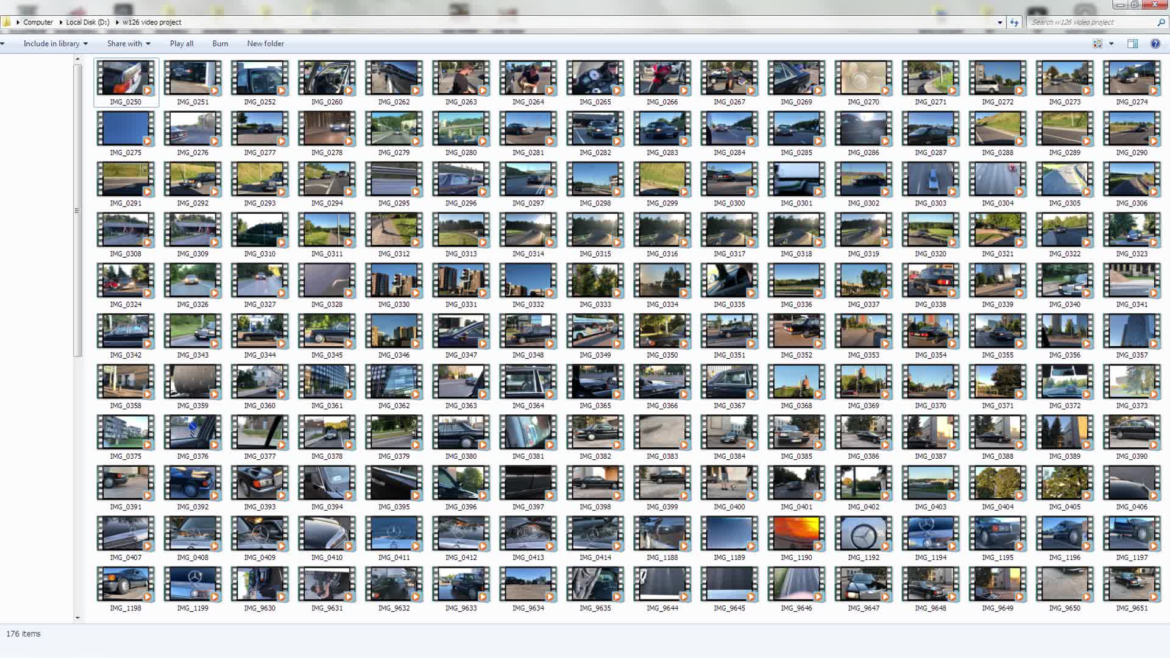1170x658 pixels.
Task: Open the Include in library dropdown
Action: pyautogui.click(x=55, y=43)
